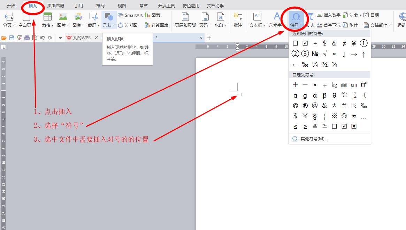Viewport: 406px width, 230px height.
Task: Insert circled number ① symbol
Action: 363,43
